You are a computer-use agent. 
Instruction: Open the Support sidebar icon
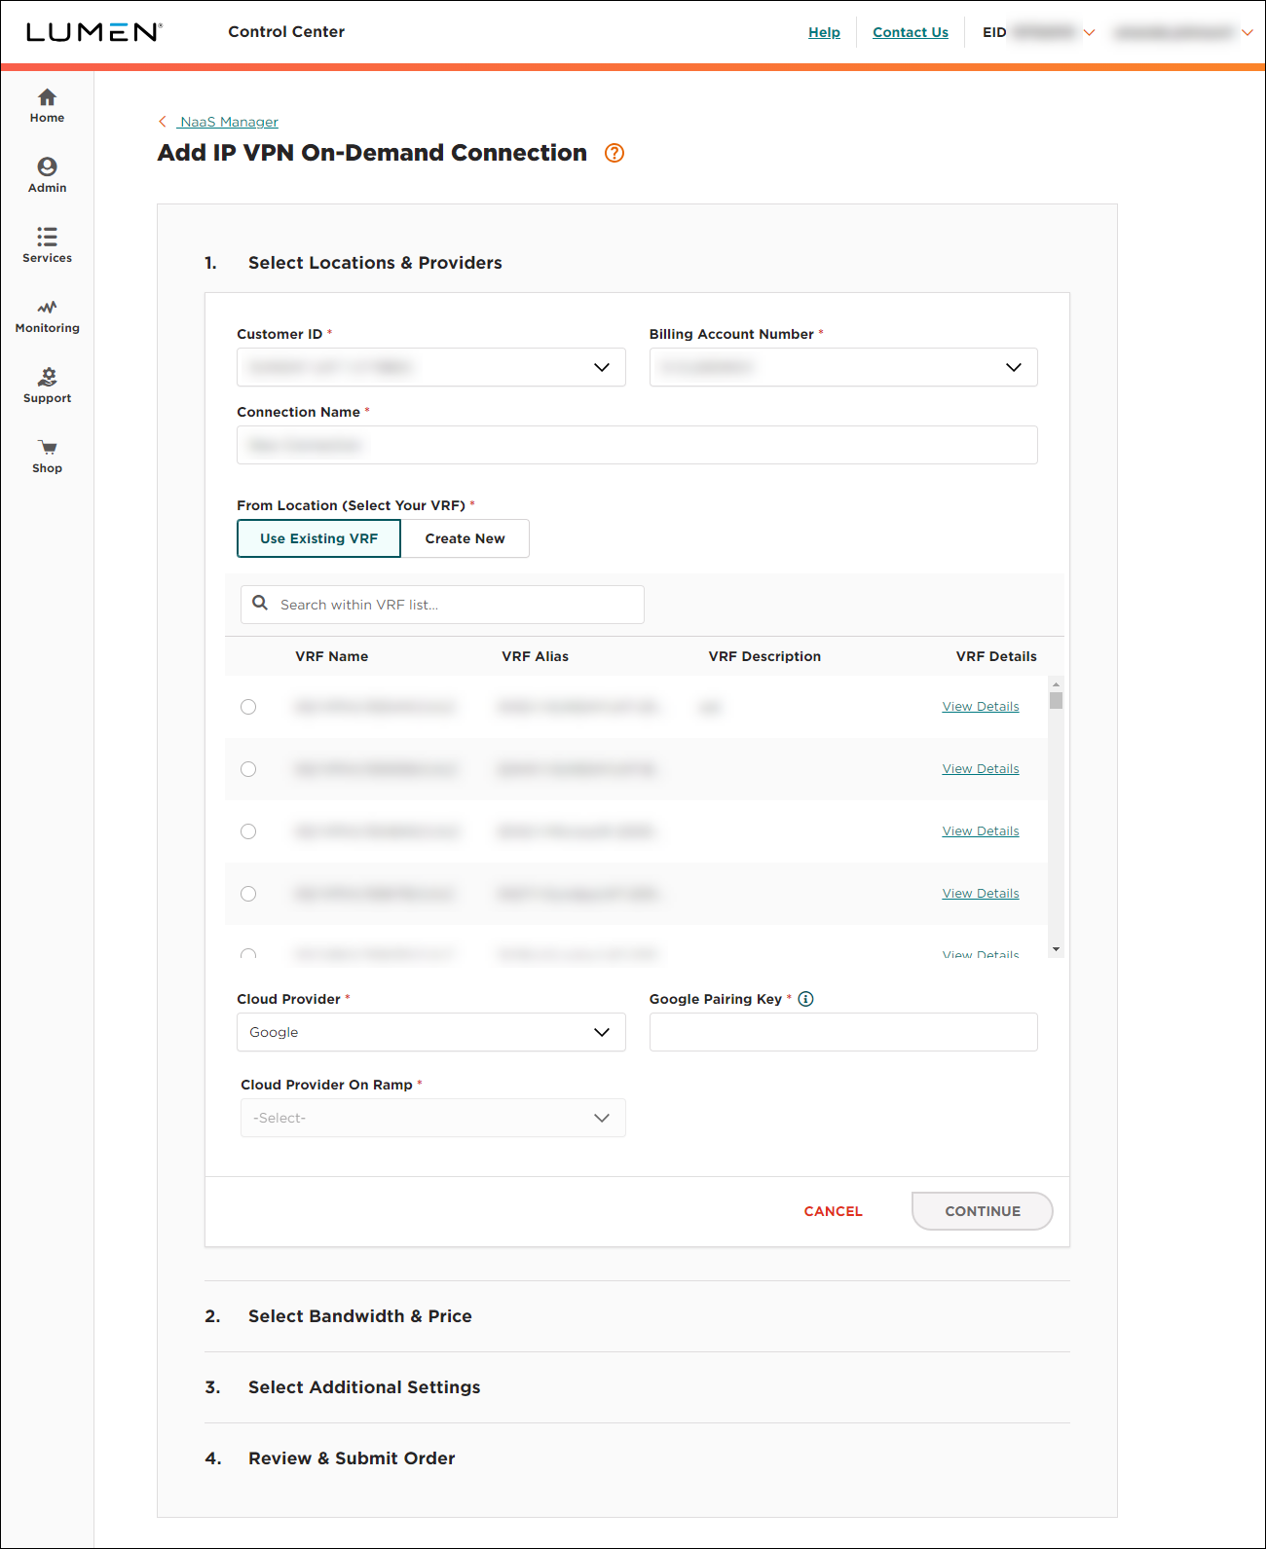pos(47,377)
